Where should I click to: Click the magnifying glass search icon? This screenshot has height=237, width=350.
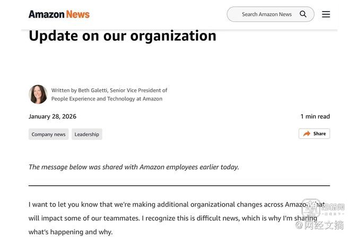(x=303, y=14)
